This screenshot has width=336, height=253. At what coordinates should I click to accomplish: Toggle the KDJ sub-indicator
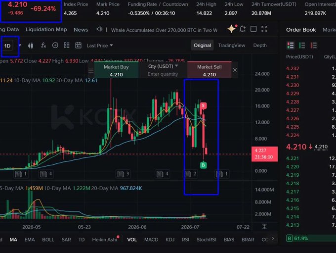(170, 240)
